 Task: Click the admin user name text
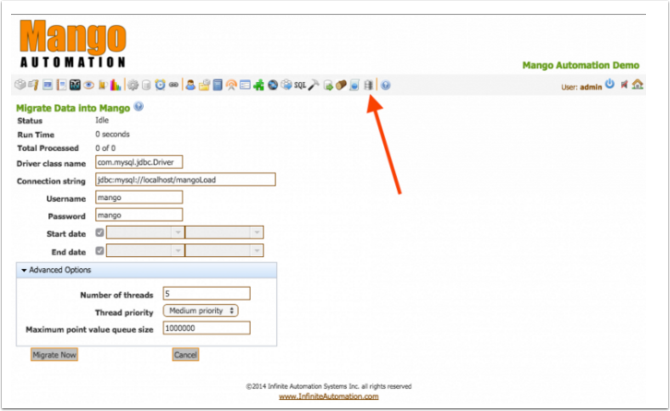coord(591,87)
